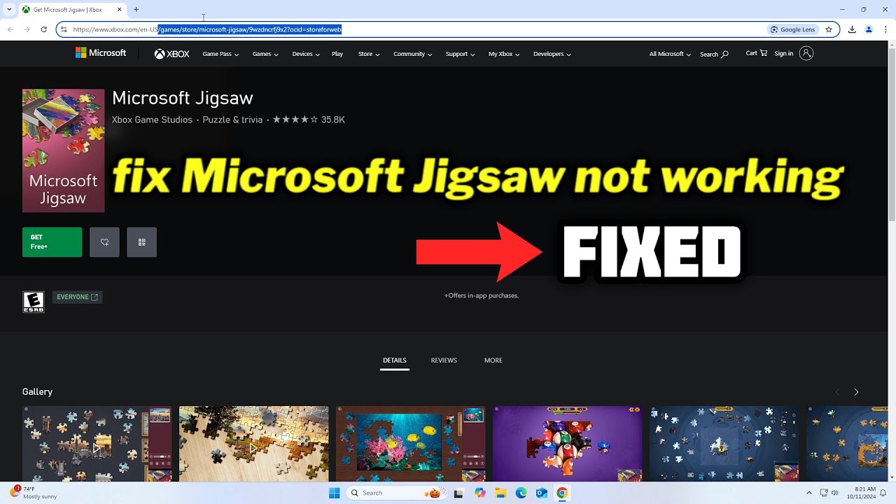Click the Chrome forward arrow
This screenshot has height=504, width=896.
[27, 29]
